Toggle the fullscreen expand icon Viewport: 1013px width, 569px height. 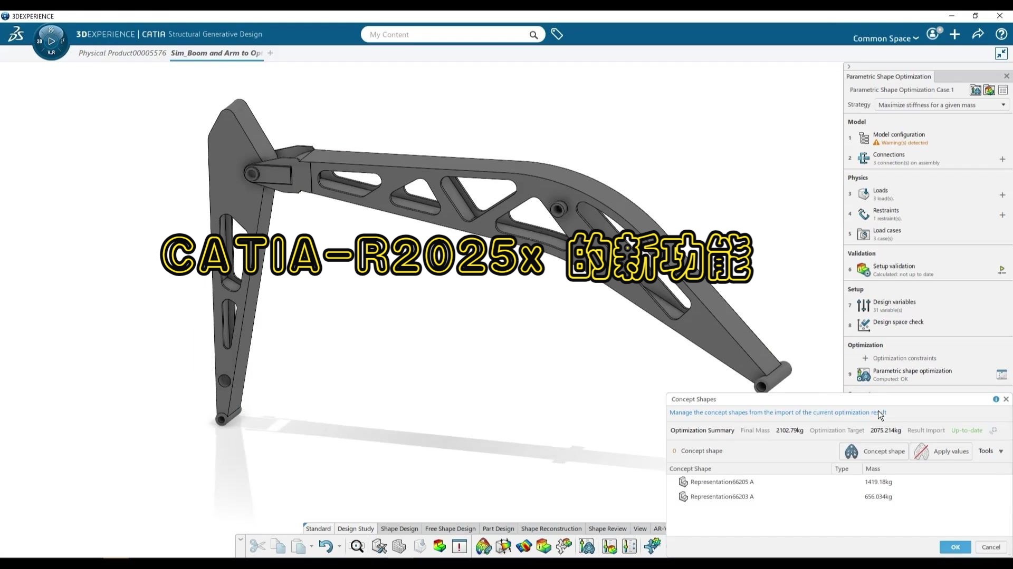(x=1001, y=53)
